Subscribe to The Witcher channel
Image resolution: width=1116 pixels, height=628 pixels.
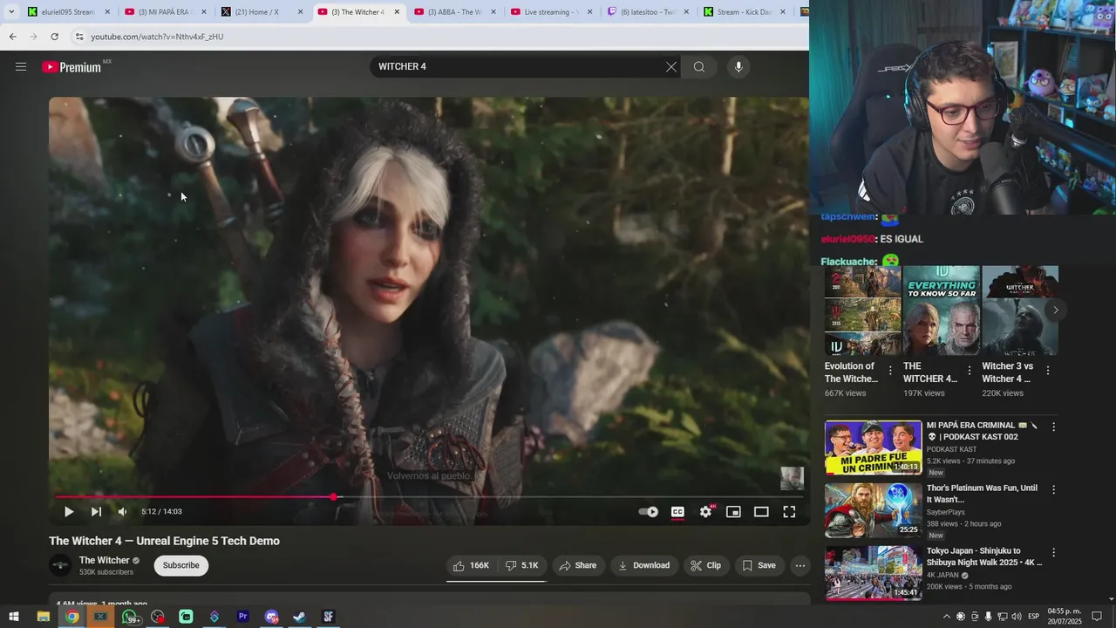pyautogui.click(x=181, y=565)
